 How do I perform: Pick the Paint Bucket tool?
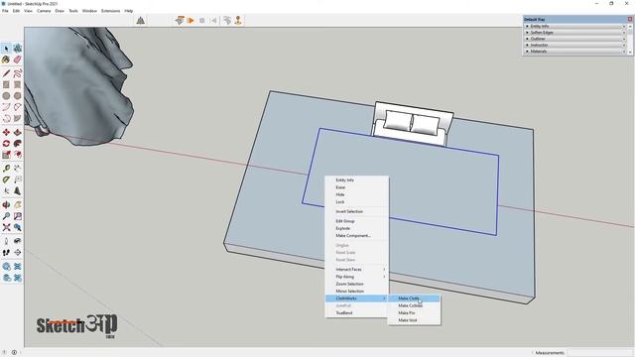6,59
